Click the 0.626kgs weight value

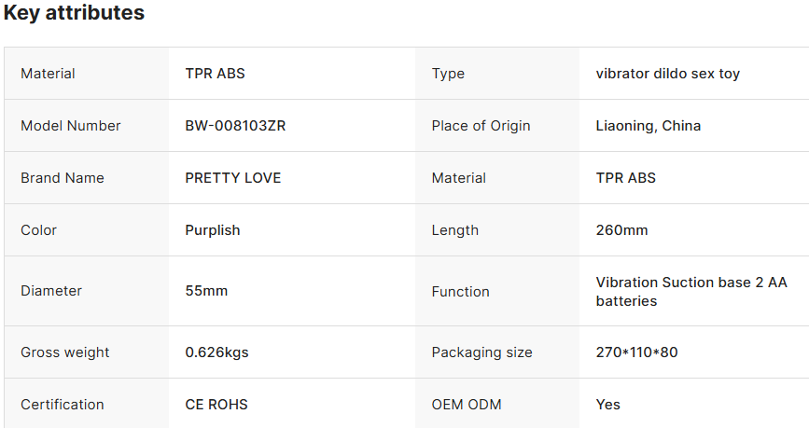pos(216,352)
